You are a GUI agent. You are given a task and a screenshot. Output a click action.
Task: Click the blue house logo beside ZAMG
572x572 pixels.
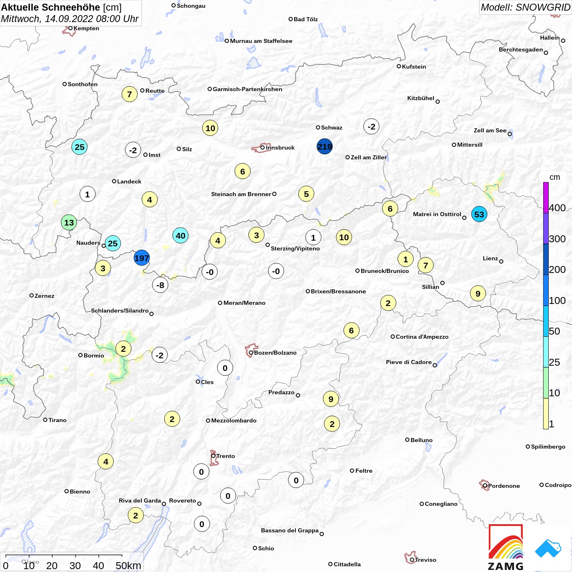[x=548, y=548]
